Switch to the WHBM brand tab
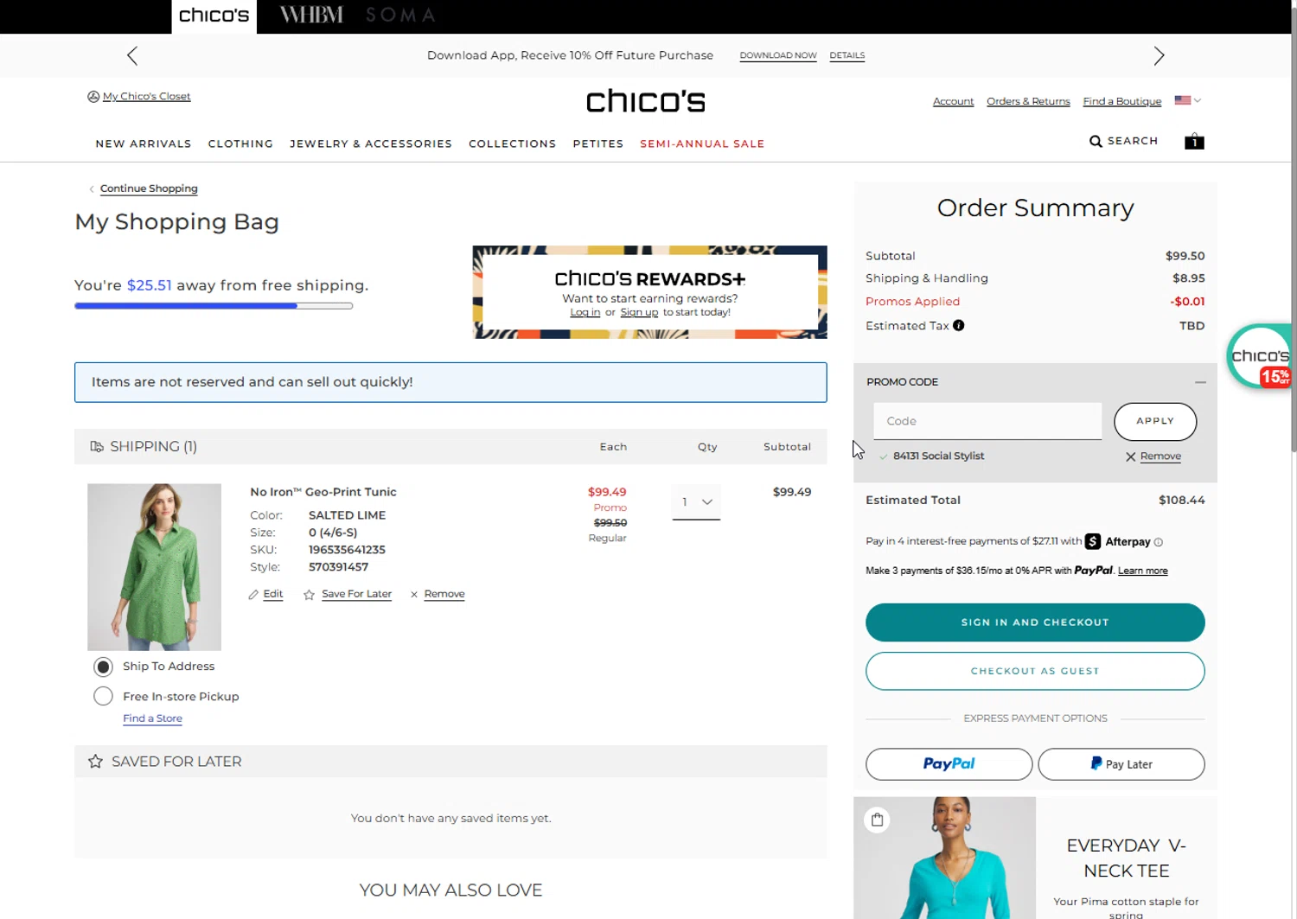 point(311,16)
